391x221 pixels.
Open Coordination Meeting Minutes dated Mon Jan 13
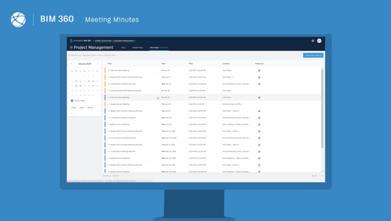click(x=123, y=84)
